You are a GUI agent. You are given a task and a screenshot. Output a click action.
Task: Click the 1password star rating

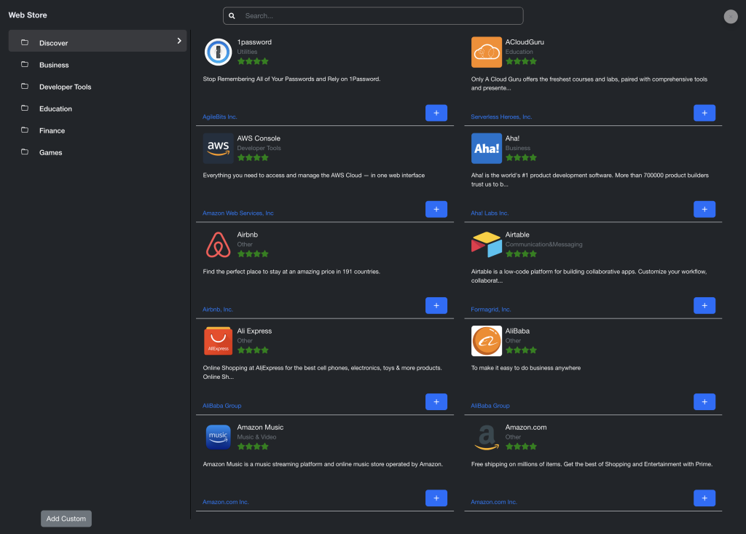pos(253,61)
